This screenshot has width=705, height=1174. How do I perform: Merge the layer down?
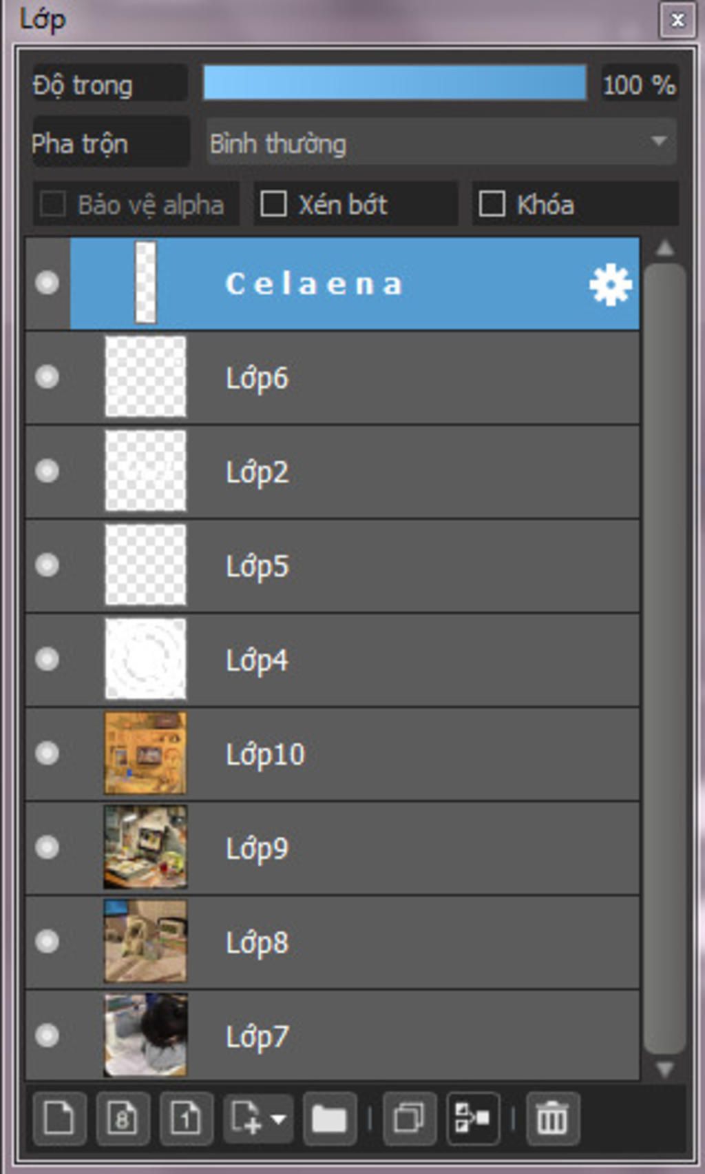(x=472, y=1117)
